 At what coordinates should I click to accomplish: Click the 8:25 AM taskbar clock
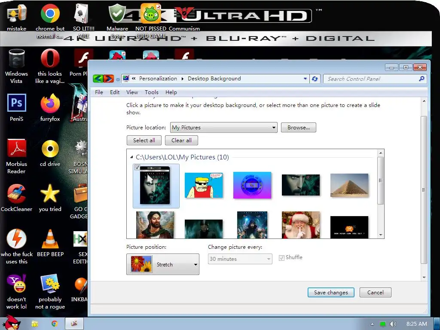[x=416, y=324]
